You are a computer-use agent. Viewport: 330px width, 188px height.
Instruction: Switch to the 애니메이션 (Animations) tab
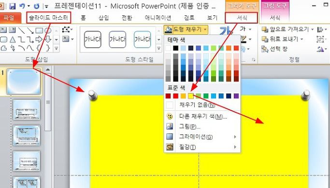[158, 18]
